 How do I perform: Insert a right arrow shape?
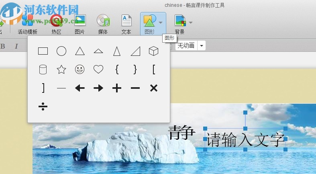pos(98,88)
